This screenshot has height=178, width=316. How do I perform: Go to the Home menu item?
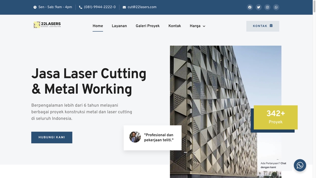click(x=98, y=26)
